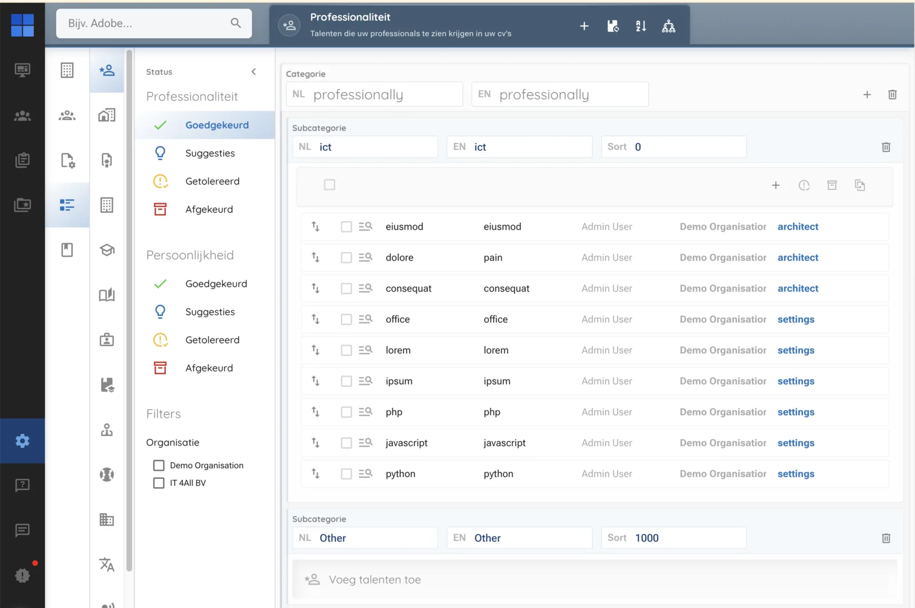The height and width of the screenshot is (608, 915).
Task: Toggle the select-all checkbox in table header
Action: coord(329,185)
